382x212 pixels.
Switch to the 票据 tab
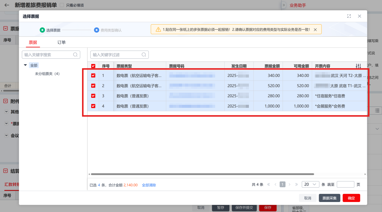(x=33, y=42)
